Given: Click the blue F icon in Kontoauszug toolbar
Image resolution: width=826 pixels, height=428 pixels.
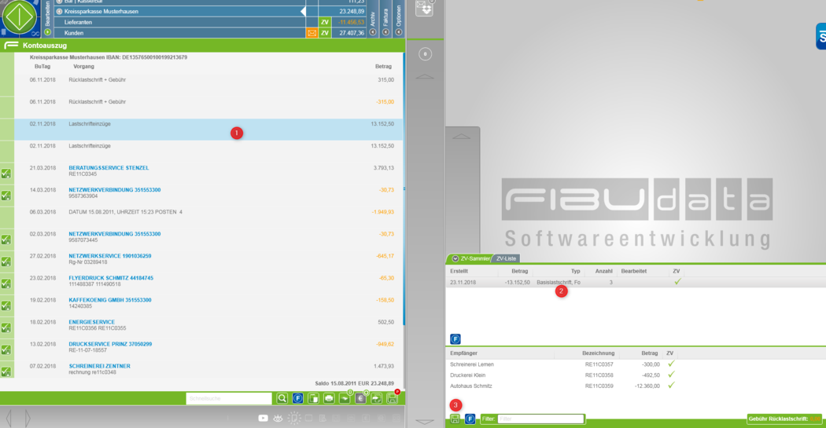Looking at the screenshot, I should pos(297,399).
